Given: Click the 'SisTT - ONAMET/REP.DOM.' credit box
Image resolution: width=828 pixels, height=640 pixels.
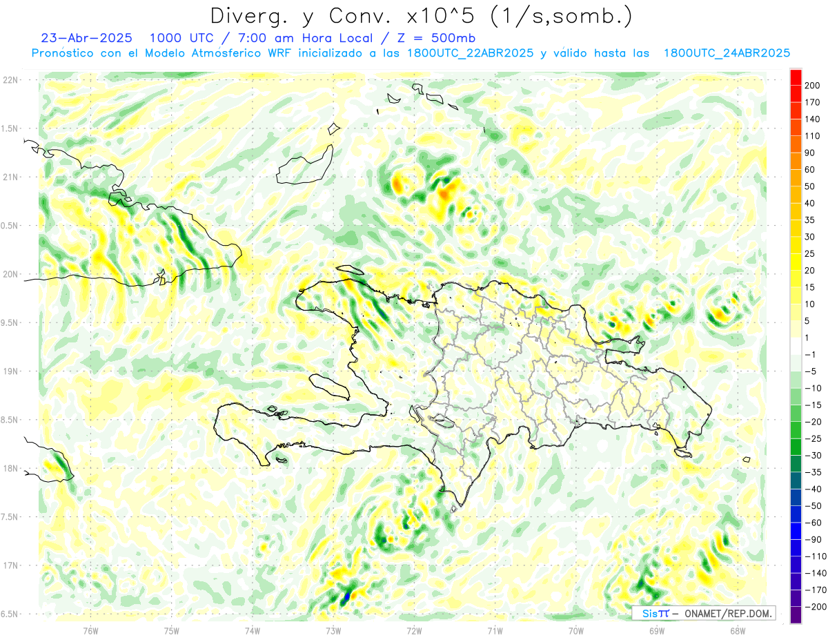Looking at the screenshot, I should click(703, 613).
